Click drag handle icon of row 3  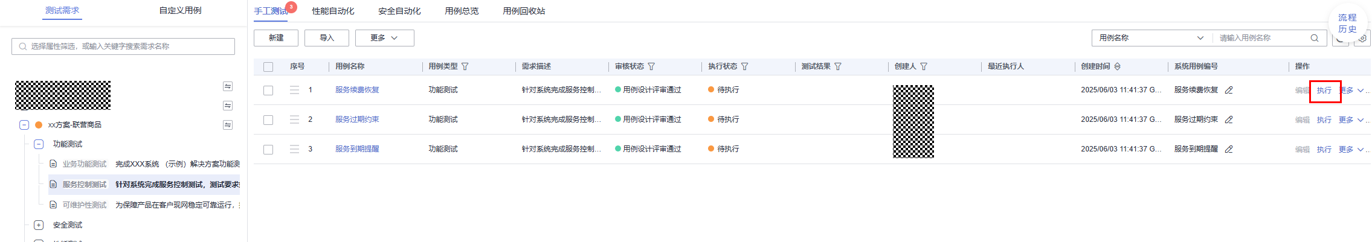(294, 149)
